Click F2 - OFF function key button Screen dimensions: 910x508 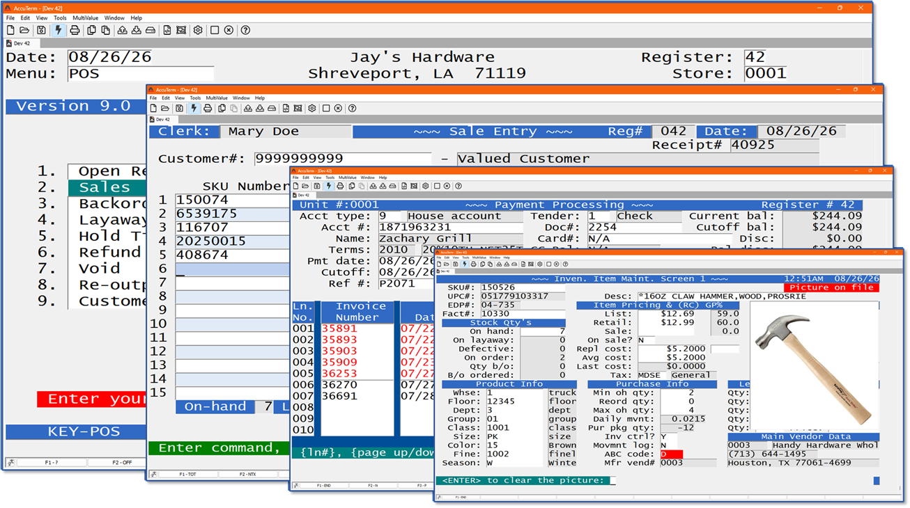click(x=121, y=462)
